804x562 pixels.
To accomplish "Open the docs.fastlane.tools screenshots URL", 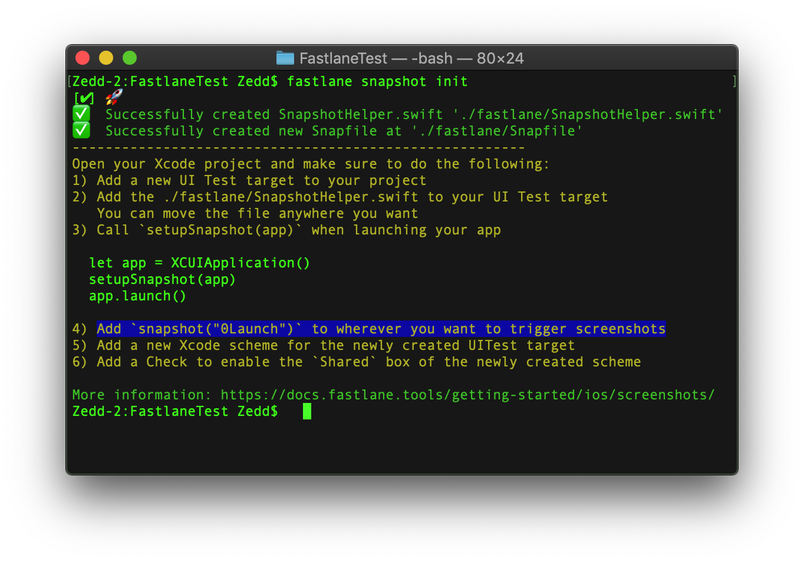I will coord(468,395).
